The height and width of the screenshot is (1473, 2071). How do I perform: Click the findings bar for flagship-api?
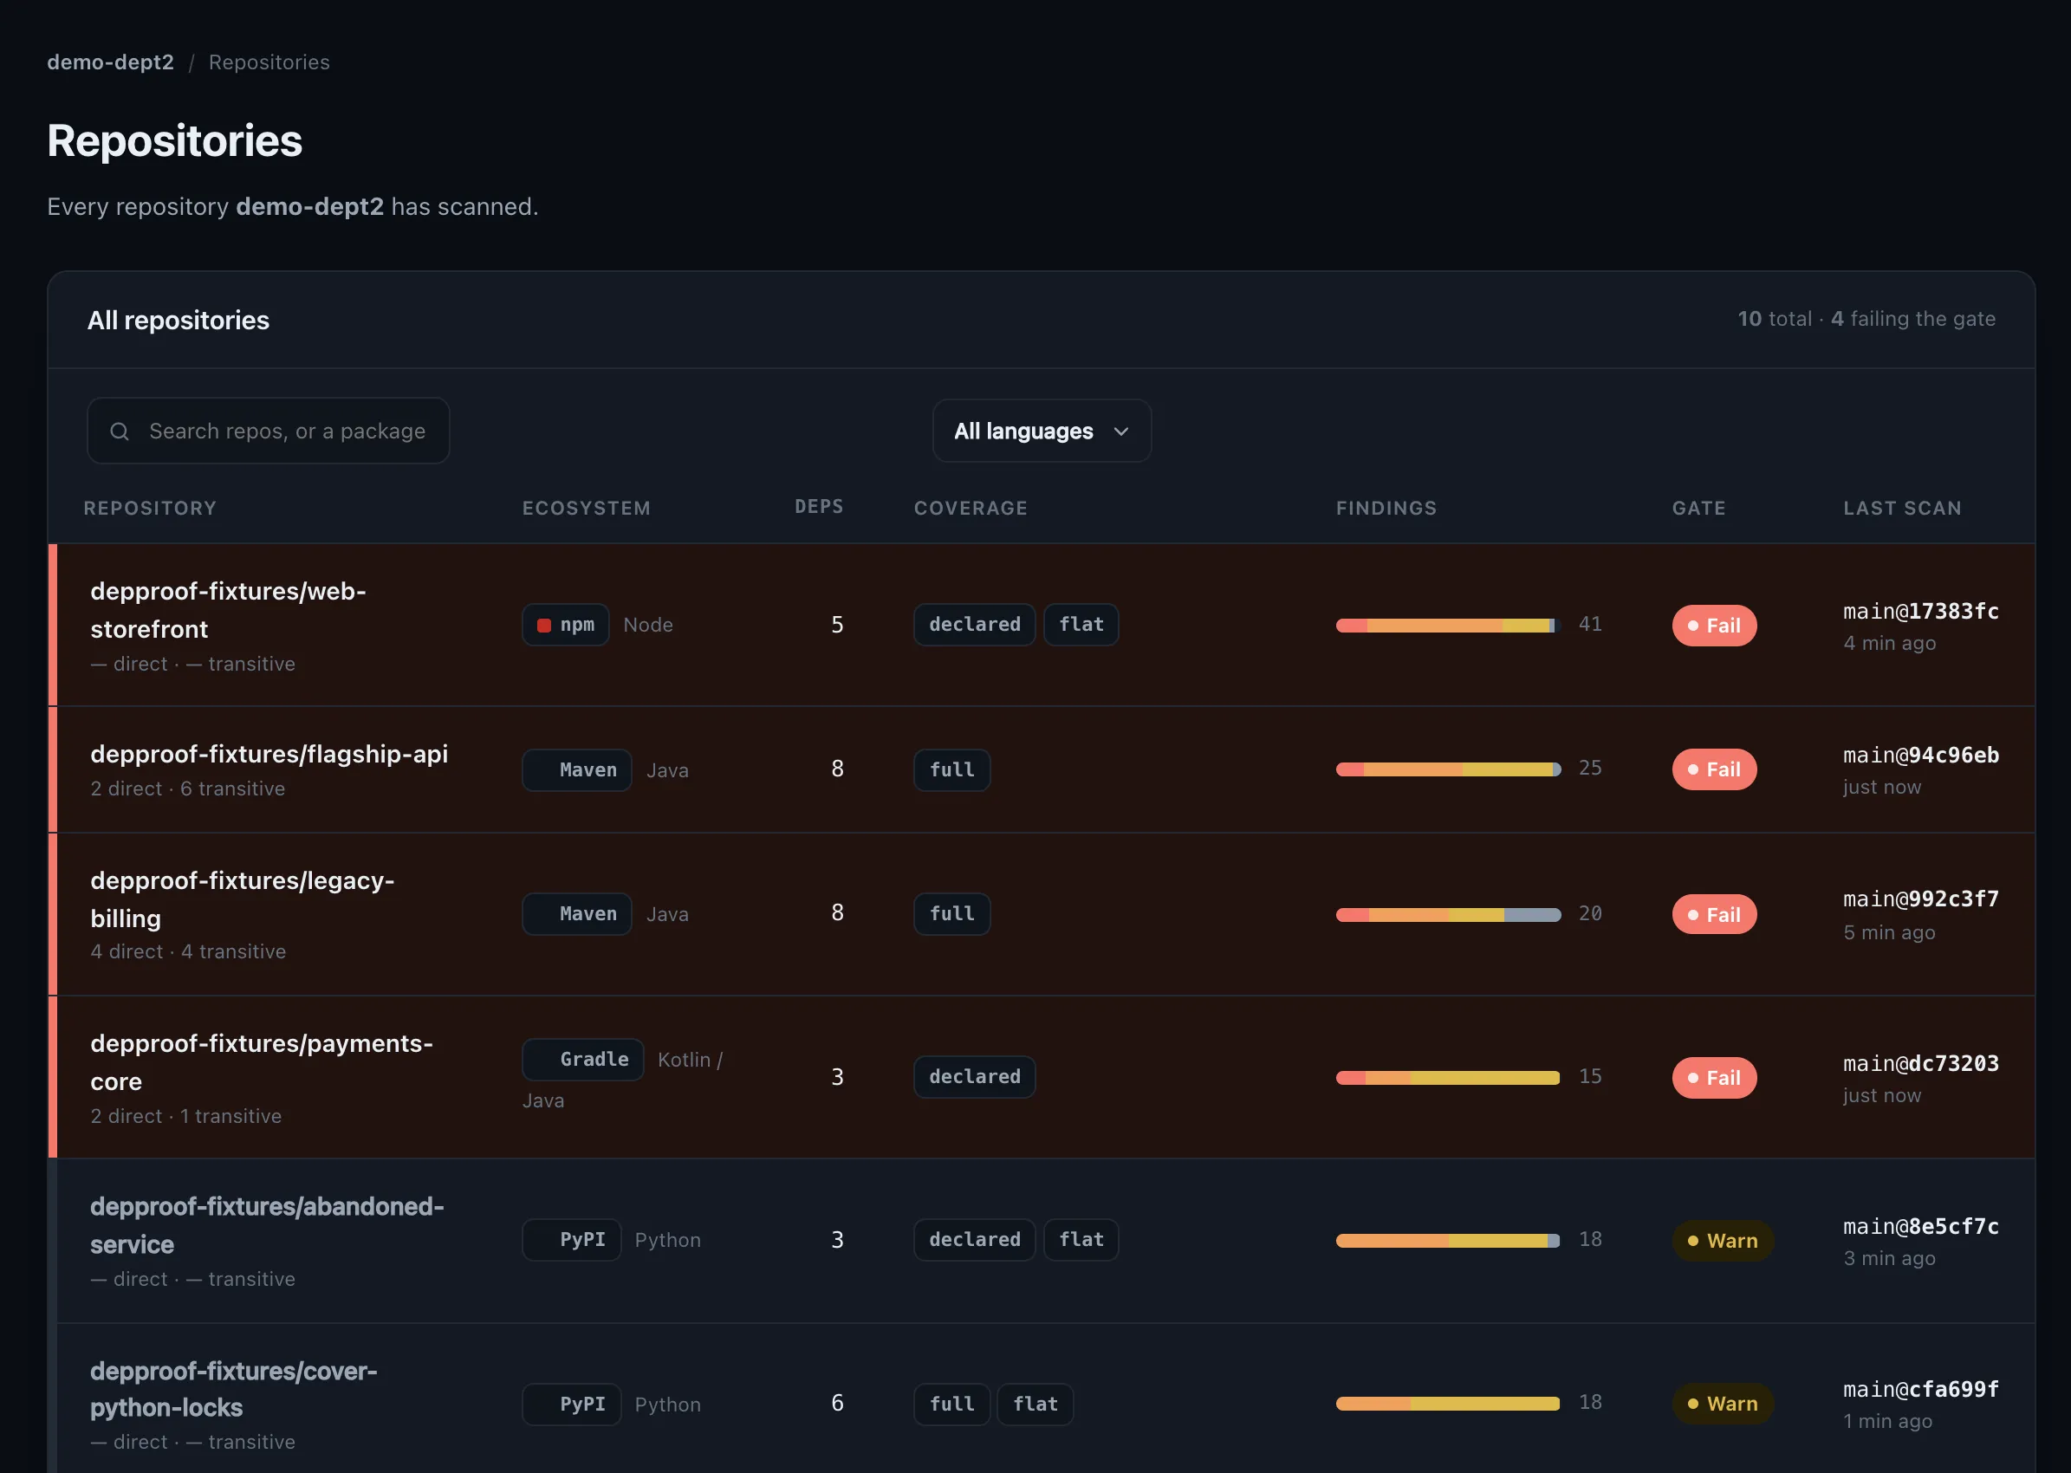pyautogui.click(x=1448, y=769)
